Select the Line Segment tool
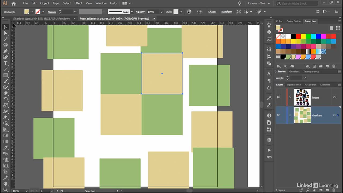 (5, 69)
